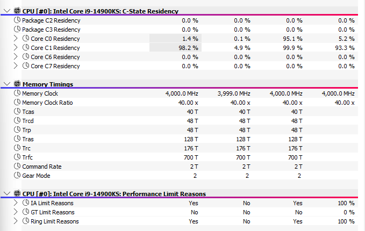The height and width of the screenshot is (231, 365).
Task: Click the clock icon for Command Rate
Action: (17, 166)
